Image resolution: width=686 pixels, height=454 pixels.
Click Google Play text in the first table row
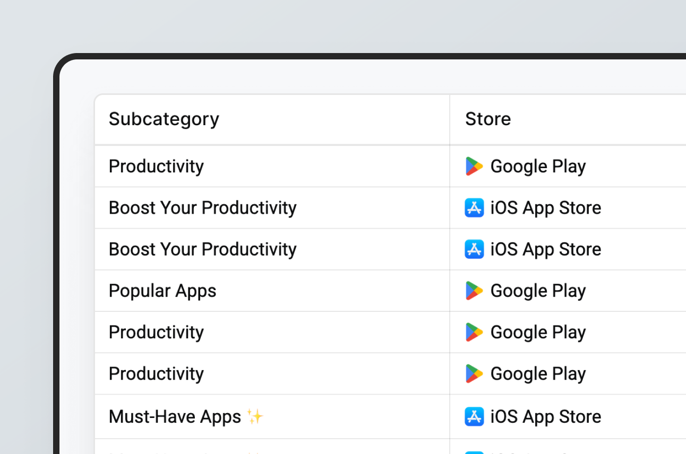538,167
